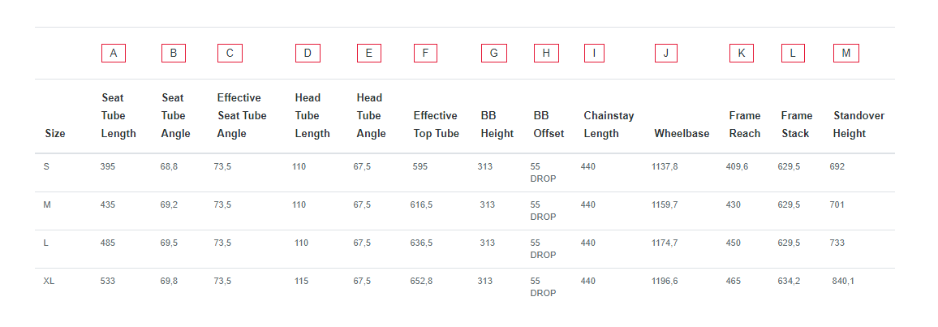Select the letter B marker box
This screenshot has width=938, height=327.
pyautogui.click(x=174, y=54)
